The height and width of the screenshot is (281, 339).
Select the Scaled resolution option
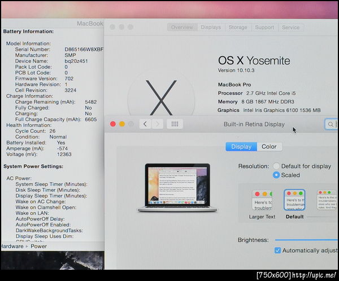point(276,175)
